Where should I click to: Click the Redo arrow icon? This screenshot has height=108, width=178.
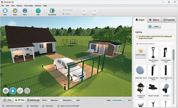click(x=94, y=11)
